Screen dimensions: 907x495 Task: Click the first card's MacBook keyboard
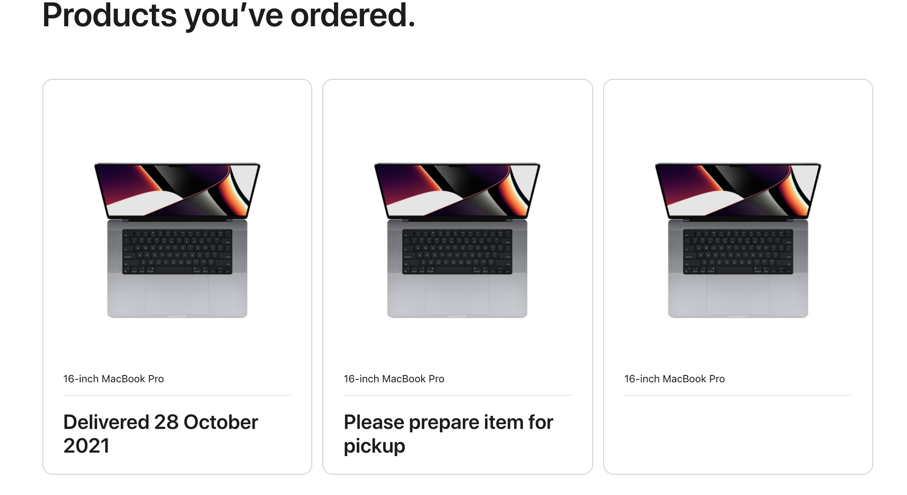click(177, 251)
